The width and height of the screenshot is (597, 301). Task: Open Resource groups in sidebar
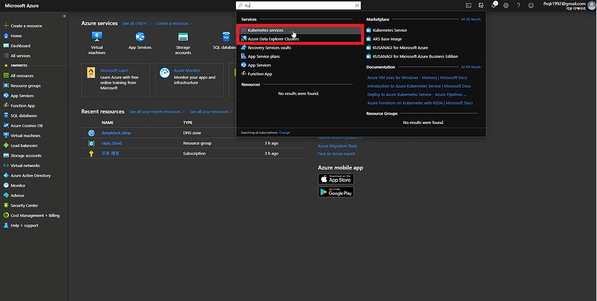point(22,86)
